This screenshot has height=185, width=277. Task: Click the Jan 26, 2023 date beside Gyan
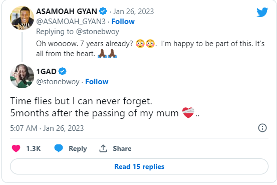click(134, 12)
